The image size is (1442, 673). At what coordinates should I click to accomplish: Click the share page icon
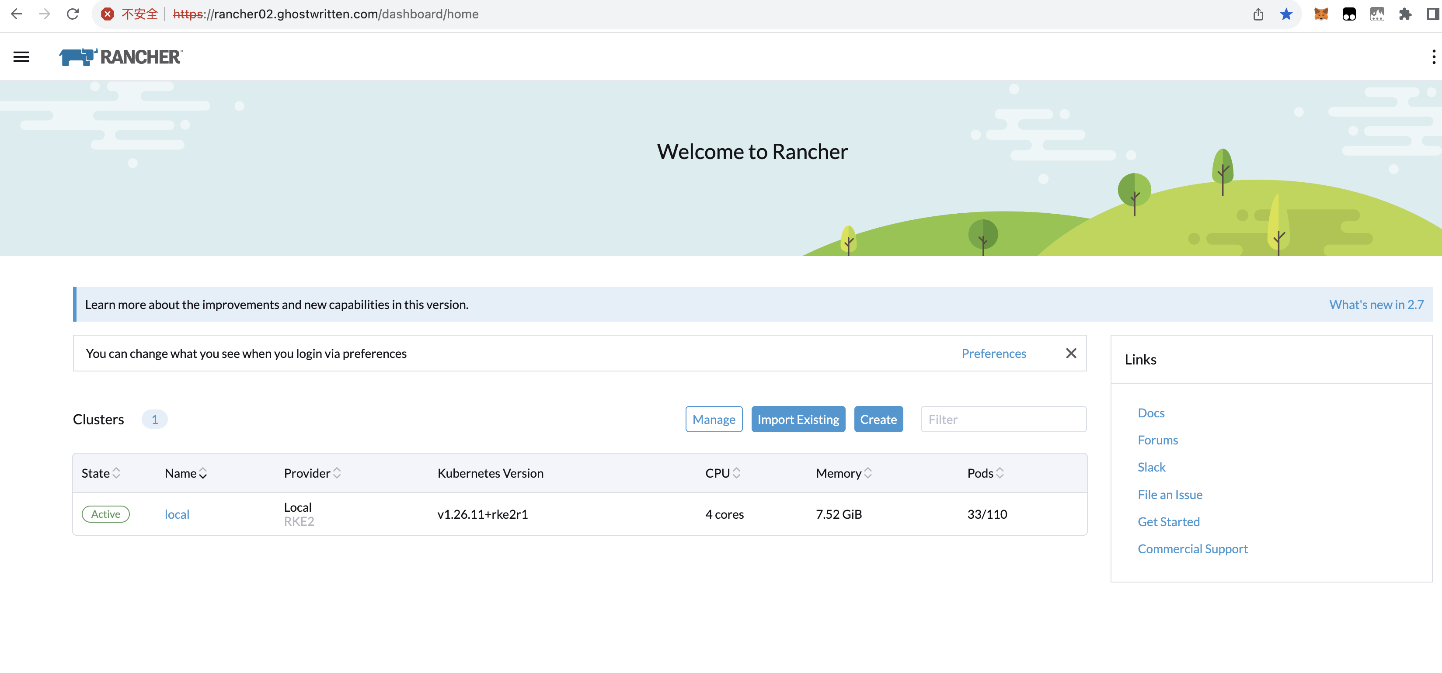tap(1258, 14)
